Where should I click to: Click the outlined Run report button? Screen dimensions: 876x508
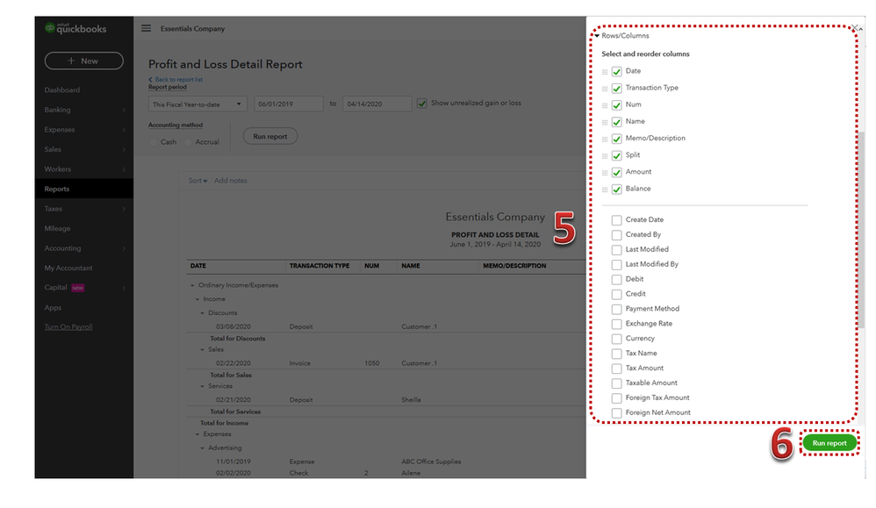point(269,136)
